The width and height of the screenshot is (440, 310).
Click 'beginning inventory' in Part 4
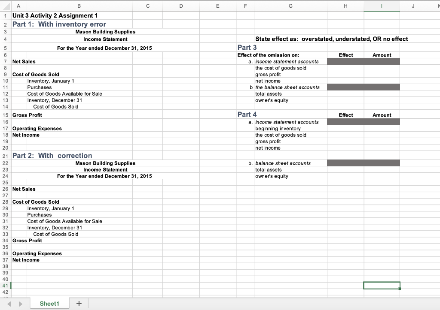278,129
